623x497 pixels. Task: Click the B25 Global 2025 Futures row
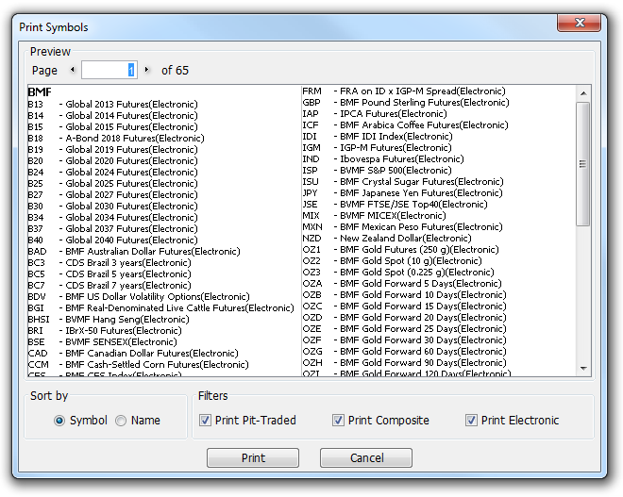click(112, 183)
